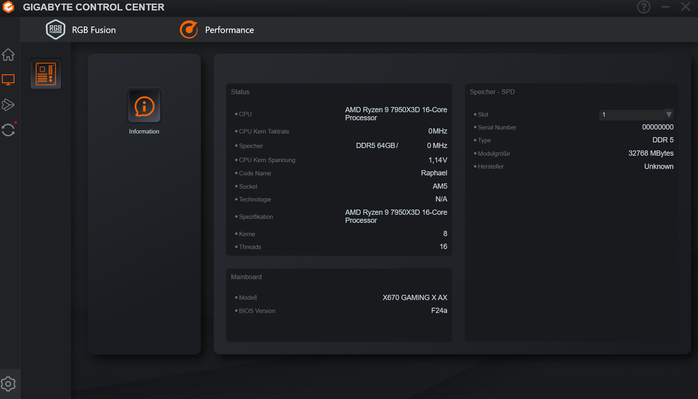698x399 pixels.
Task: Open the RGB Fusion hexagon icon
Action: coord(55,29)
